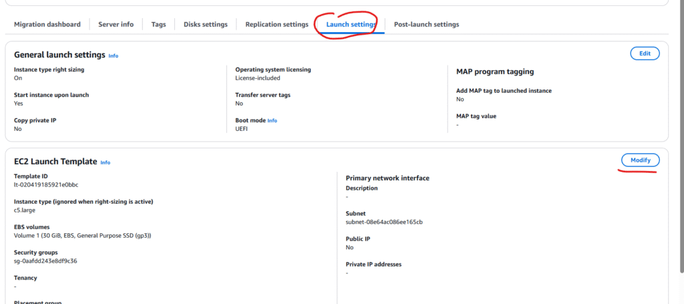
Task: Click the Transfer server tags label
Action: click(x=263, y=95)
